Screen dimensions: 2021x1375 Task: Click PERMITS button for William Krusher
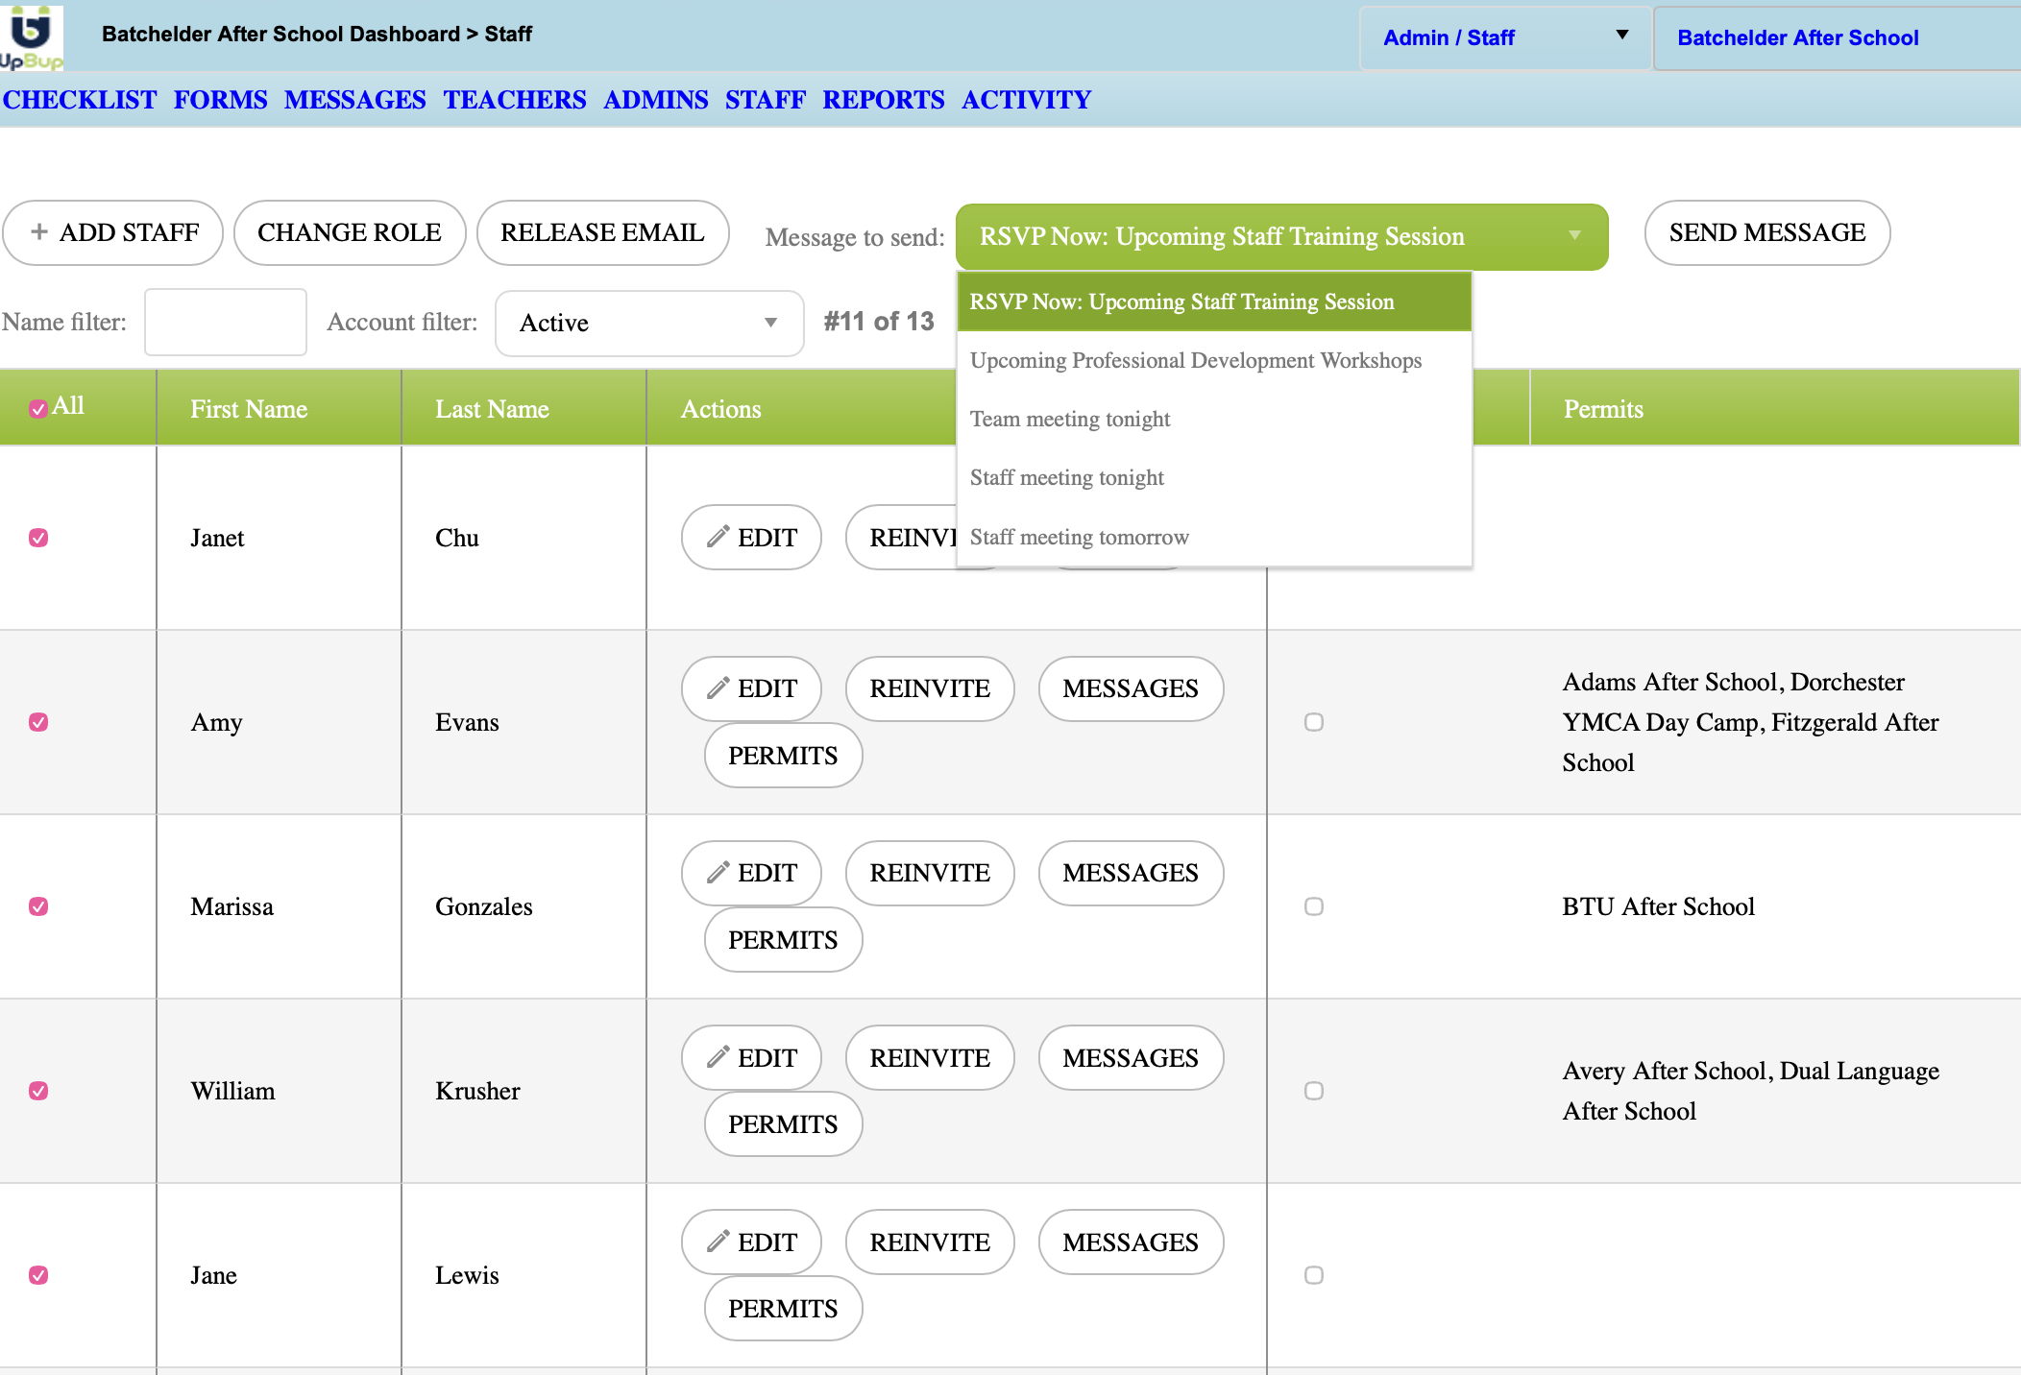(x=782, y=1124)
